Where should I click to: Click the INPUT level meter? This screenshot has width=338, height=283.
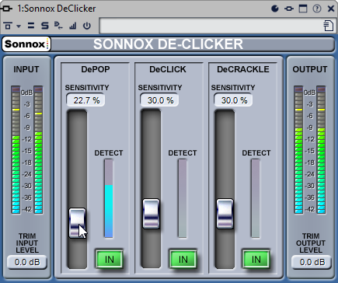click(27, 150)
